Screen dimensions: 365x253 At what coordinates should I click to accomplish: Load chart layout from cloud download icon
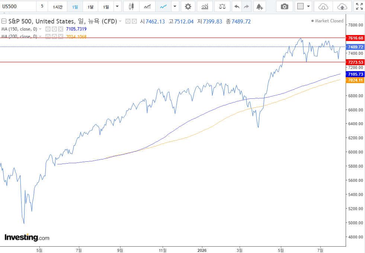point(323,7)
